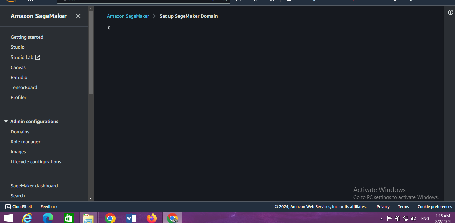This screenshot has height=223, width=455.
Task: Launch Internet Explorer from the taskbar
Action: pyautogui.click(x=27, y=218)
